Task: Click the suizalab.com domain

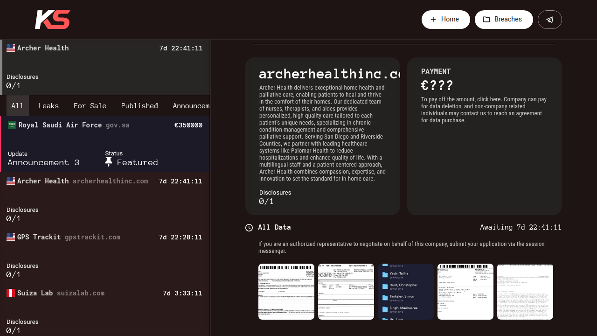Action: (81, 293)
